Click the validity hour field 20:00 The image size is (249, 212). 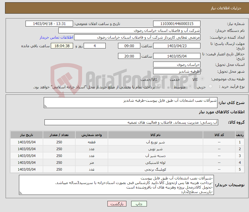tap(129, 56)
